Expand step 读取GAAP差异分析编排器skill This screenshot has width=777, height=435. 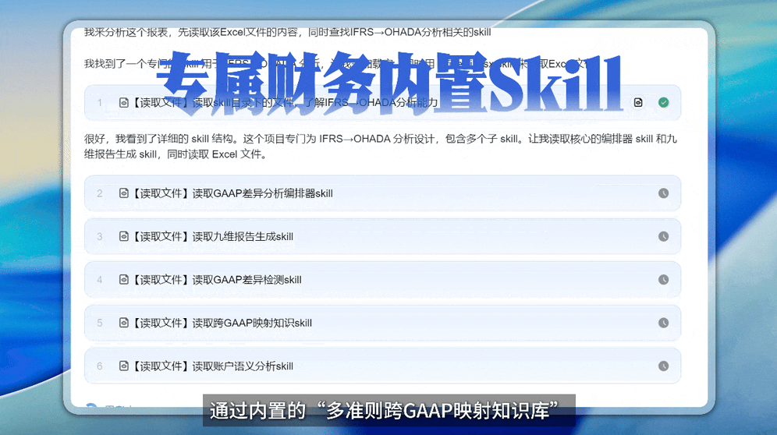coord(382,193)
